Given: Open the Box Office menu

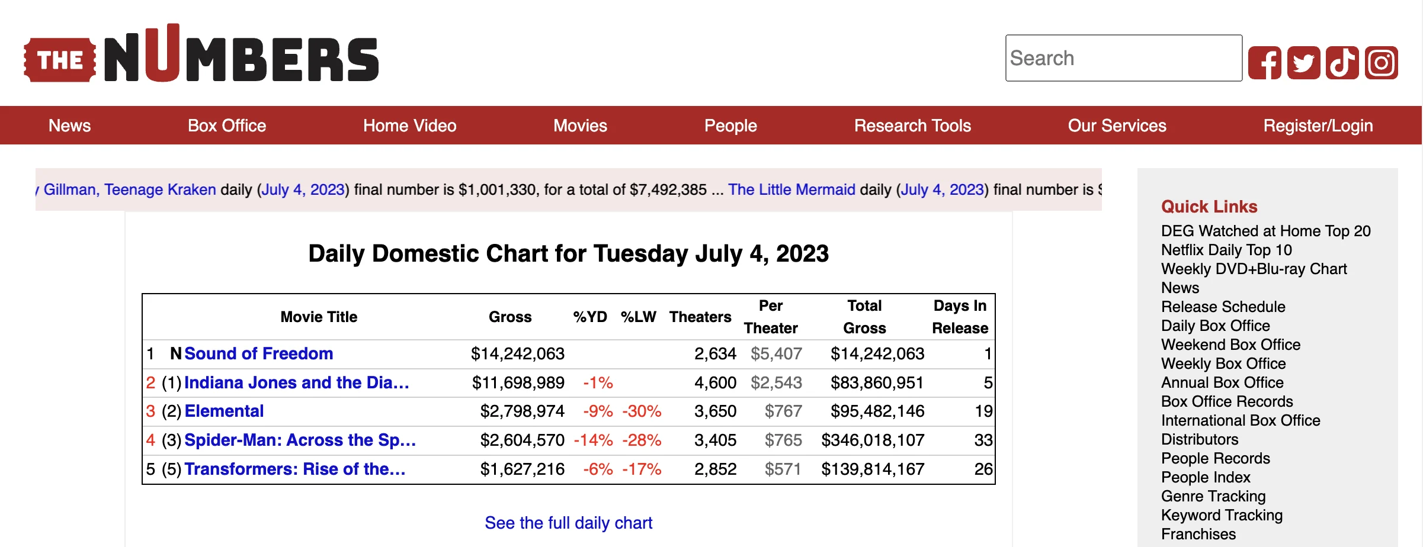Looking at the screenshot, I should point(227,126).
